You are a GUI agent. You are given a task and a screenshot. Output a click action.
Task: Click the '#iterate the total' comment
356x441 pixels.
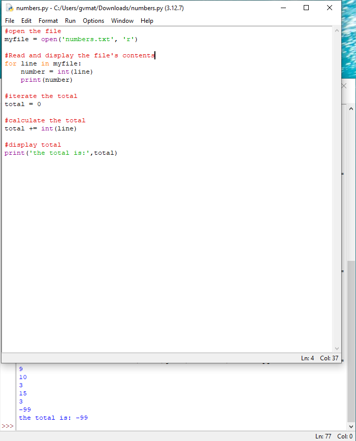pos(41,96)
